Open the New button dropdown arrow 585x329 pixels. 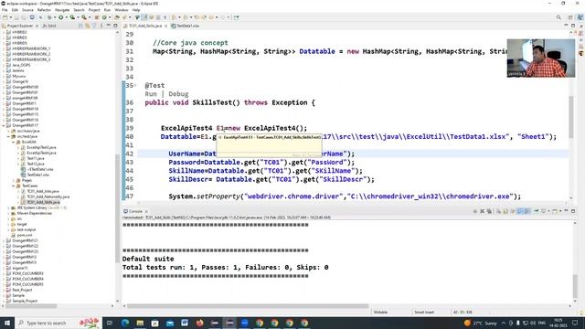pos(10,17)
